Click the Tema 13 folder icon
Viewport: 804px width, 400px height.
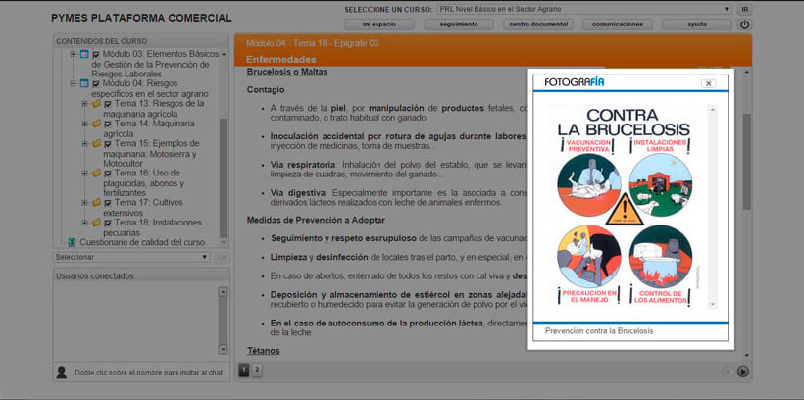96,104
